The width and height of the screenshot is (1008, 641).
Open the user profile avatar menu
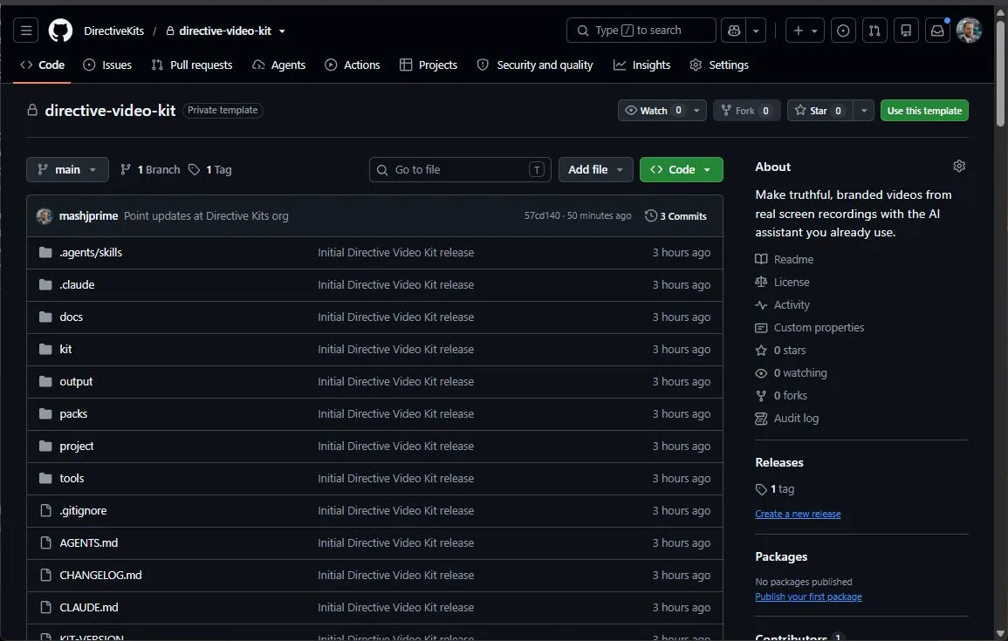point(969,31)
